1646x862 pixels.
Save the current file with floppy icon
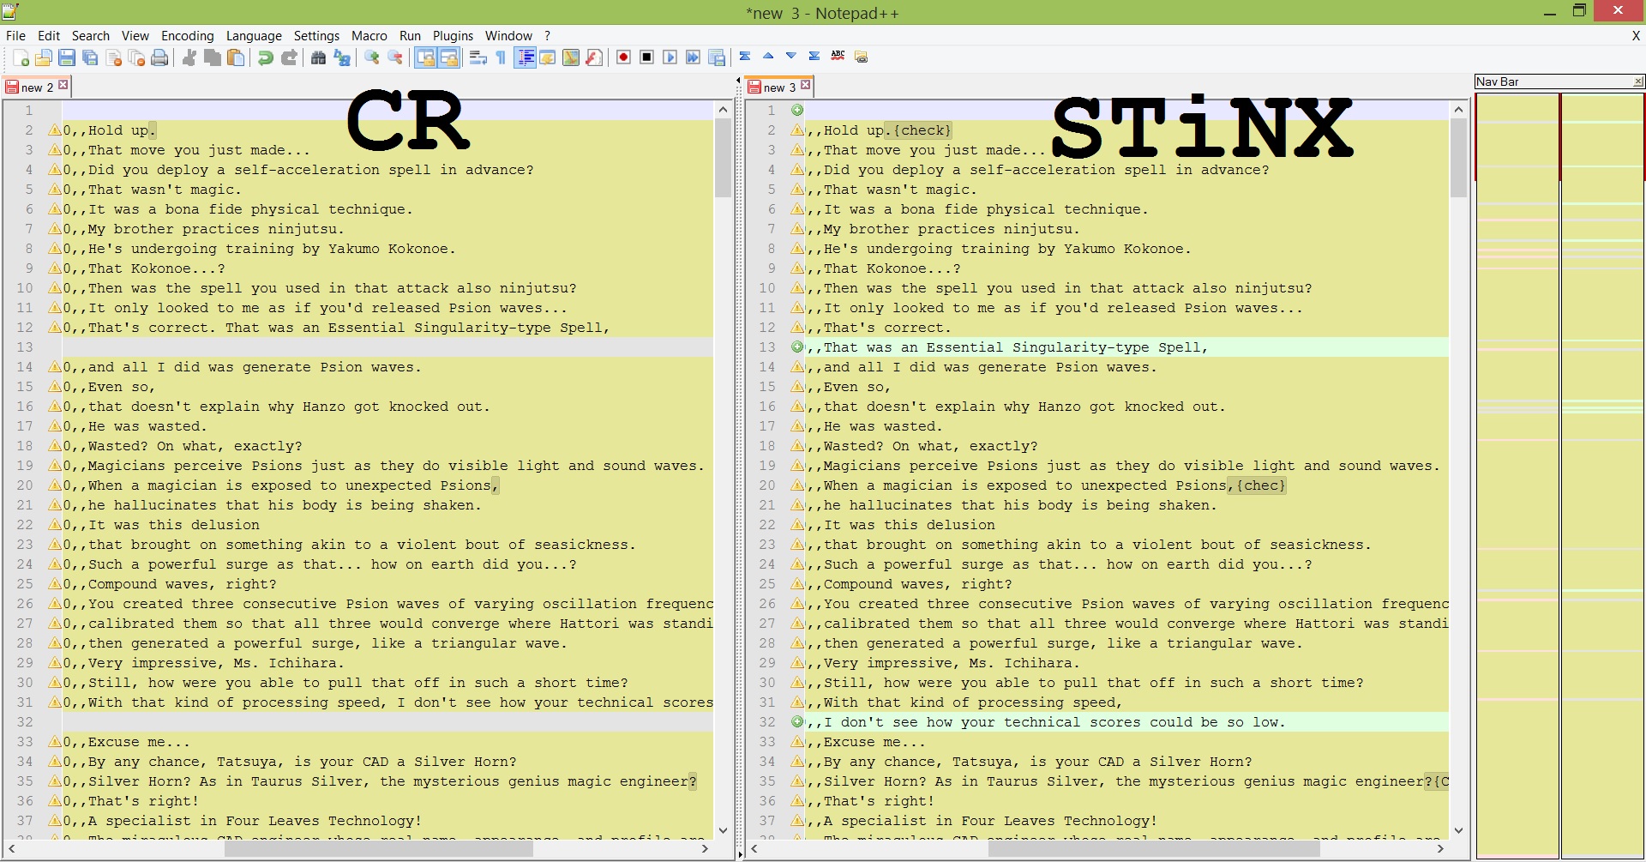pyautogui.click(x=67, y=57)
